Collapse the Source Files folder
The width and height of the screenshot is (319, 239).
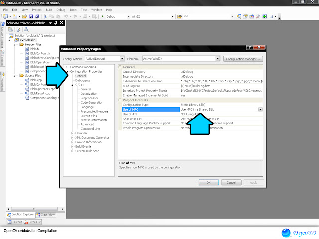pos(14,76)
